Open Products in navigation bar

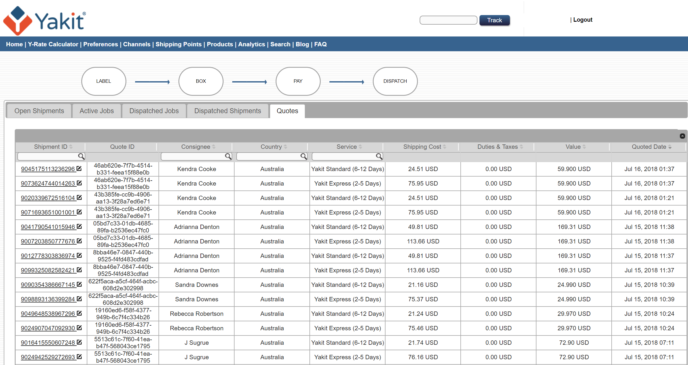220,44
